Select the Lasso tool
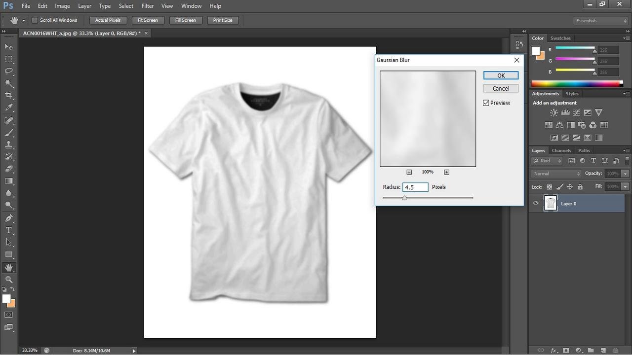 [9, 71]
